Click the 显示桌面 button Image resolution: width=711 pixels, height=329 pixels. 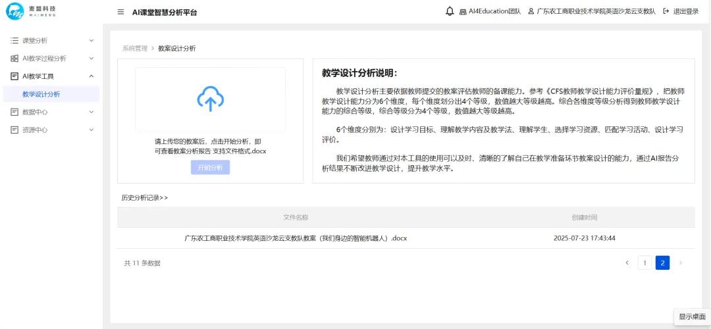(692, 316)
